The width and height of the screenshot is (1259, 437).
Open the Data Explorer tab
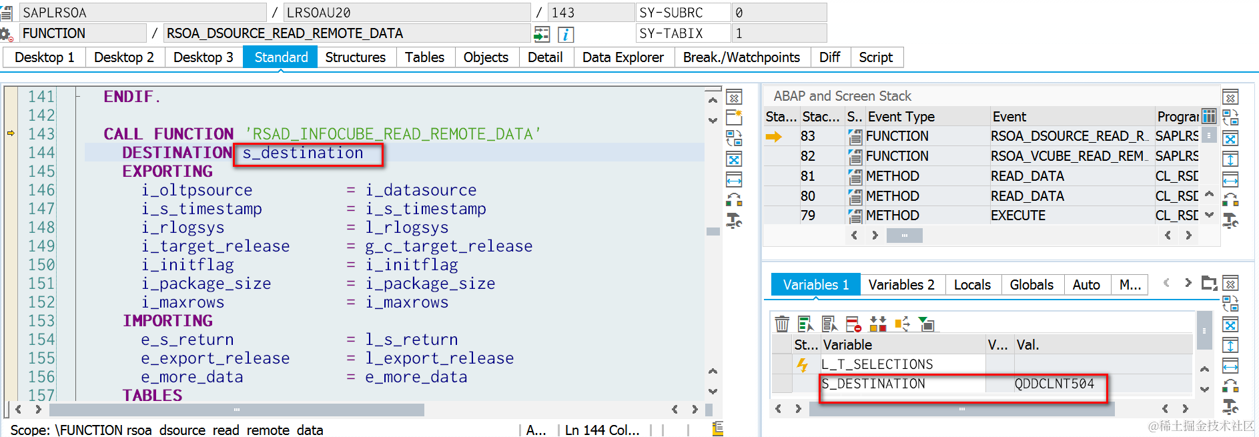[x=622, y=57]
